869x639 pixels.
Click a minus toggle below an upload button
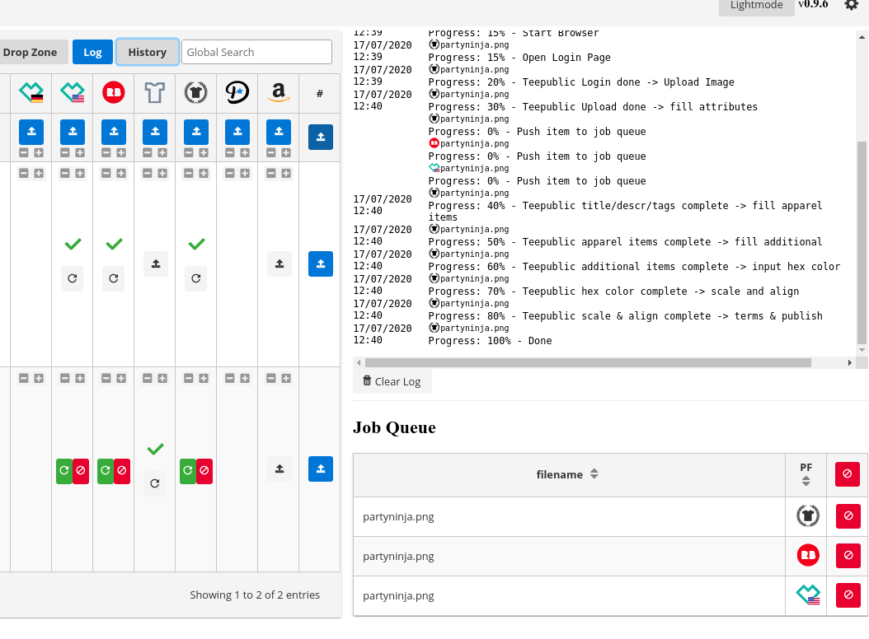(25, 152)
